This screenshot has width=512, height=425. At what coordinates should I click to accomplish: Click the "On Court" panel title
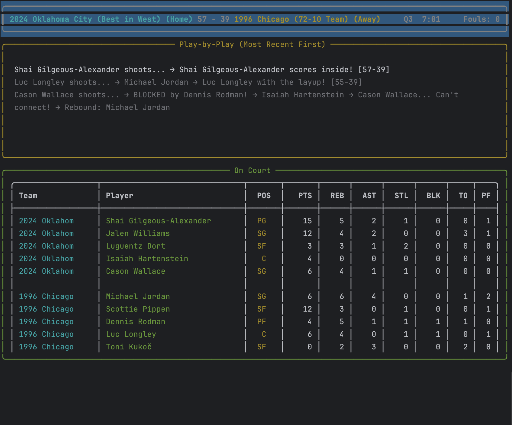[x=252, y=170]
